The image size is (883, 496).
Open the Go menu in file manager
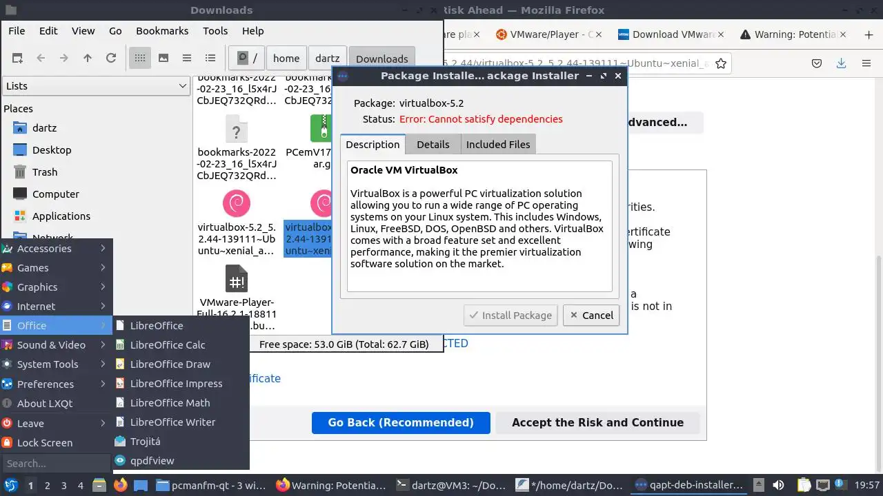pyautogui.click(x=115, y=31)
